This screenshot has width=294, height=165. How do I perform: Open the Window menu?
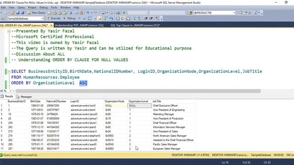tap(65, 7)
